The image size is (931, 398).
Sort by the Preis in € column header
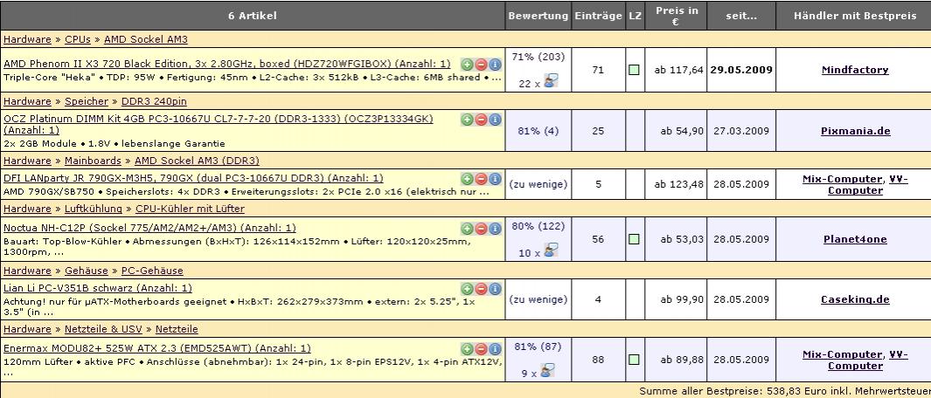(676, 16)
